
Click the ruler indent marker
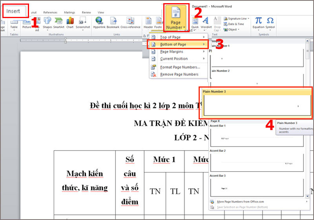coord(65,40)
